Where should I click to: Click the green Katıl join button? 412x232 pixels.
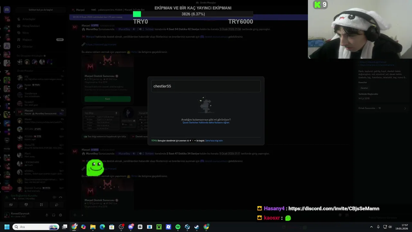108,99
